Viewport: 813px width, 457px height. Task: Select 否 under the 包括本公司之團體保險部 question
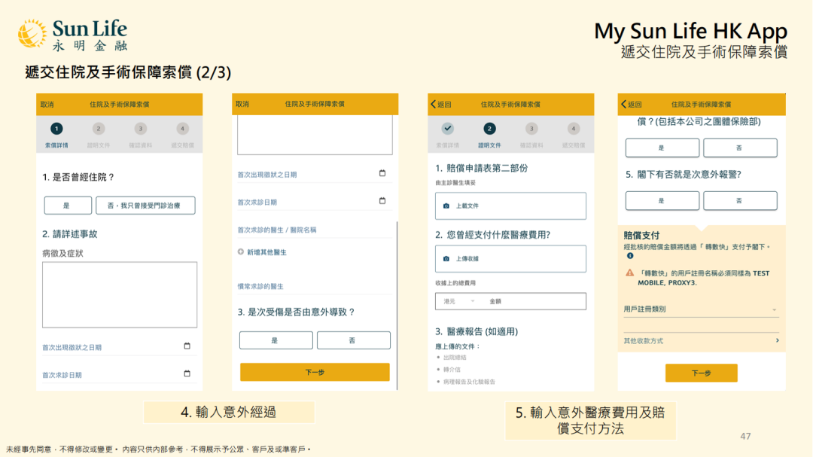point(740,148)
